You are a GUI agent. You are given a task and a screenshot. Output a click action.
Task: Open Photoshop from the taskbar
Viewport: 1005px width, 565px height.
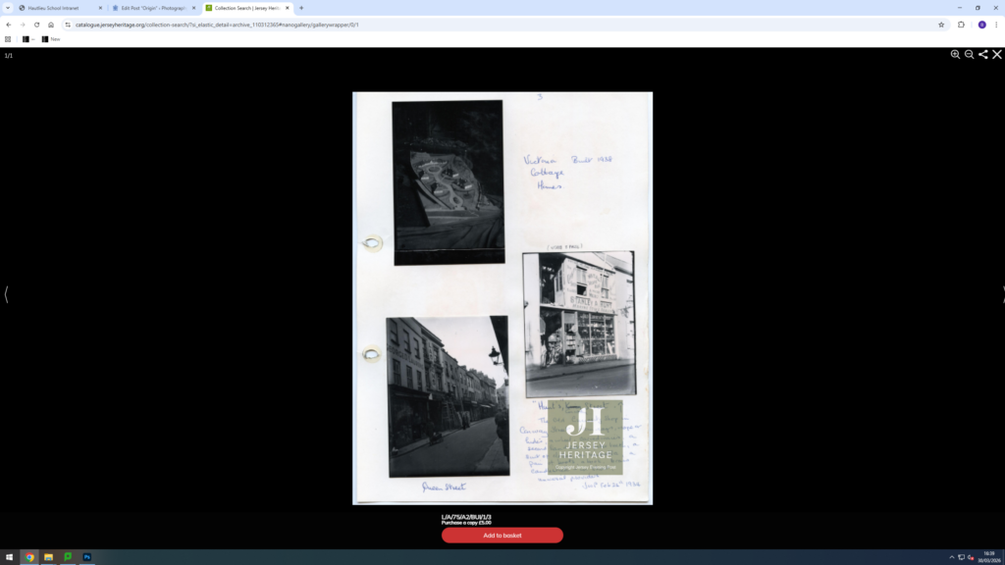point(86,557)
